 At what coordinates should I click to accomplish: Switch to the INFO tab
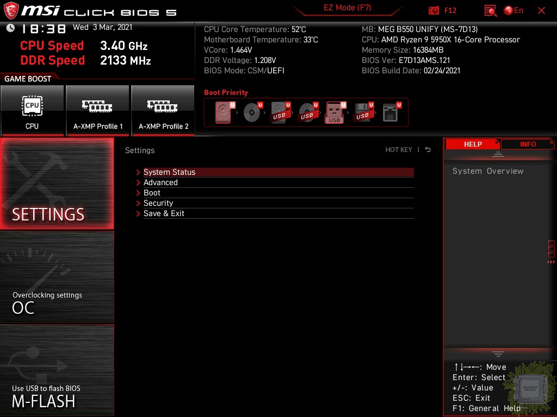coord(528,144)
